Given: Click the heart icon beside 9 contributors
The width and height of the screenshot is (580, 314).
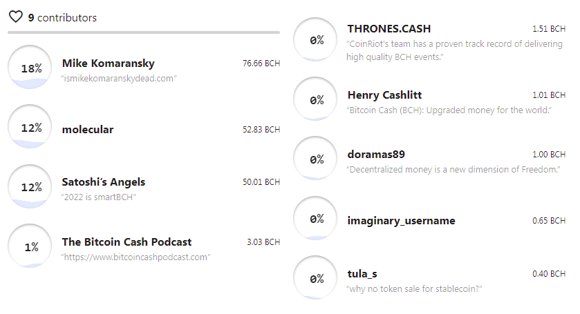Looking at the screenshot, I should coord(15,17).
